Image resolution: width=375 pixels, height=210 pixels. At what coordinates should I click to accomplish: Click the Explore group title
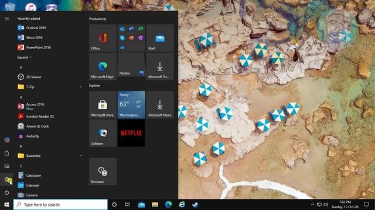coord(94,86)
